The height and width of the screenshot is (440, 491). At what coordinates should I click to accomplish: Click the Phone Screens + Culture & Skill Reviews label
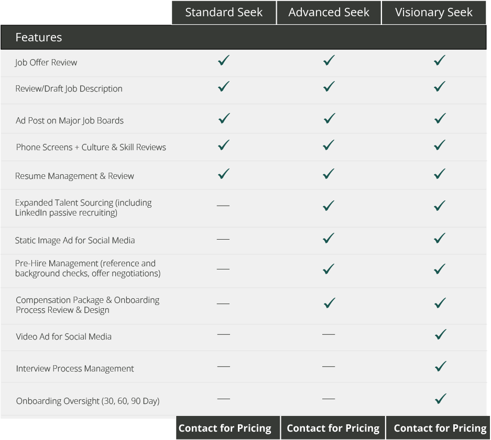(x=91, y=148)
